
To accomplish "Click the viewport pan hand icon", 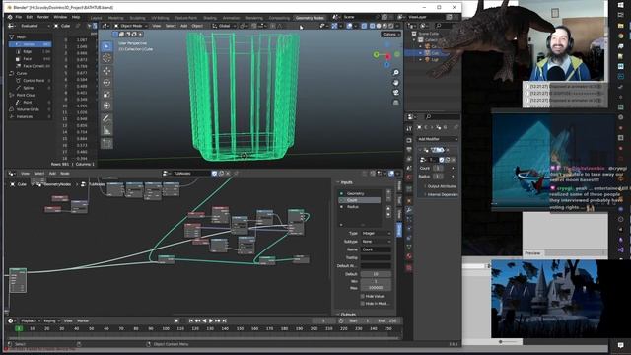I will pos(396,83).
